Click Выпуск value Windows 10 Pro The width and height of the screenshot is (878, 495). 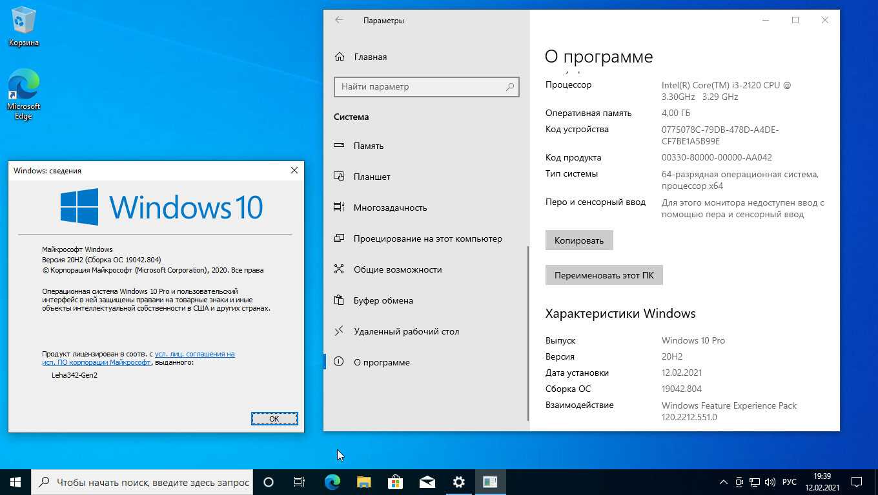693,340
